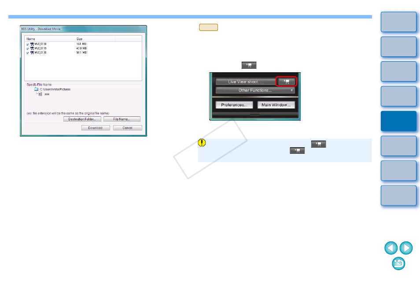The width and height of the screenshot is (420, 297).
Task: Click the File Name... button
Action: [x=122, y=119]
